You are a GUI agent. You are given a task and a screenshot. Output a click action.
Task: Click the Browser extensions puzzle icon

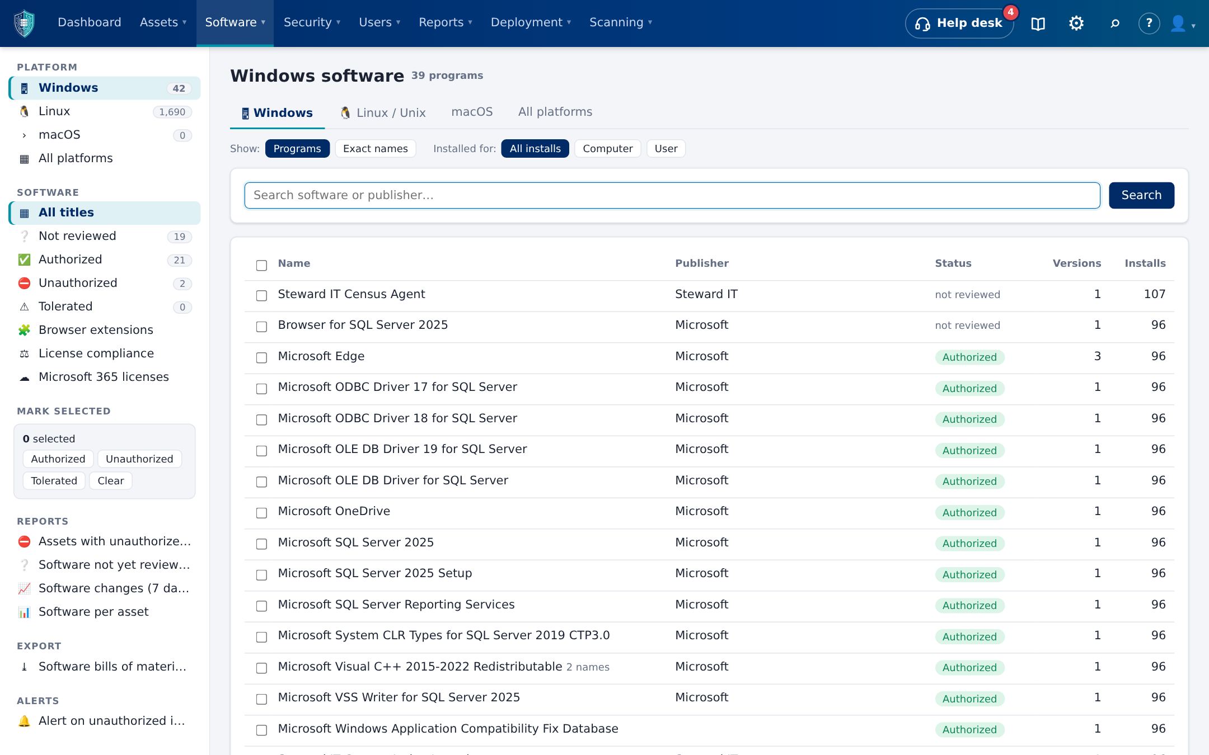(24, 330)
